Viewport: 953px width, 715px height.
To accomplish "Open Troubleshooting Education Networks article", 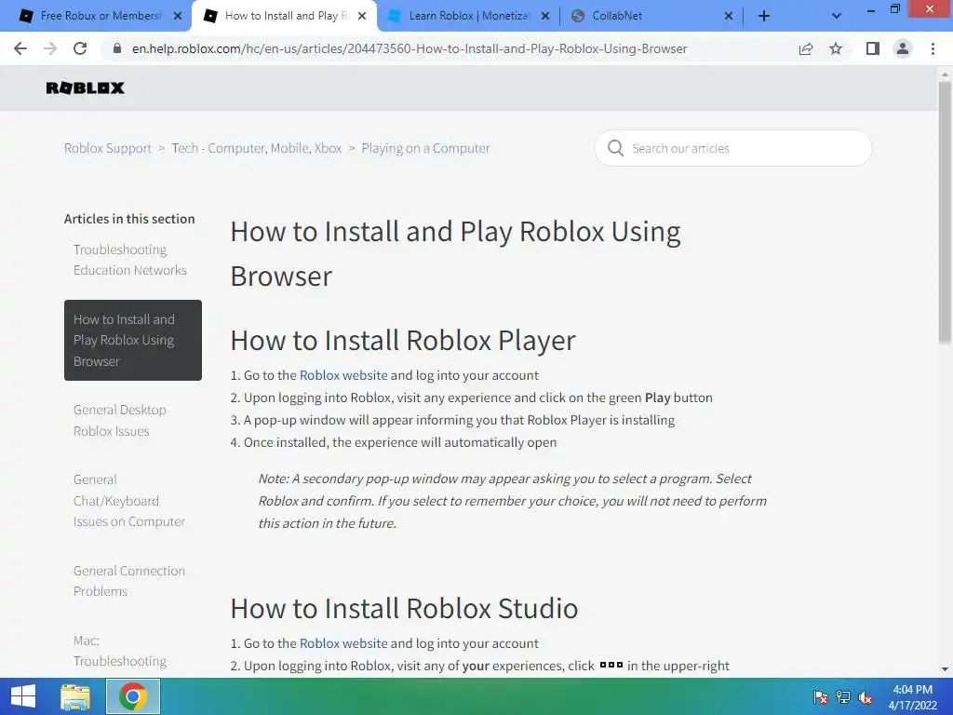I will [130, 260].
